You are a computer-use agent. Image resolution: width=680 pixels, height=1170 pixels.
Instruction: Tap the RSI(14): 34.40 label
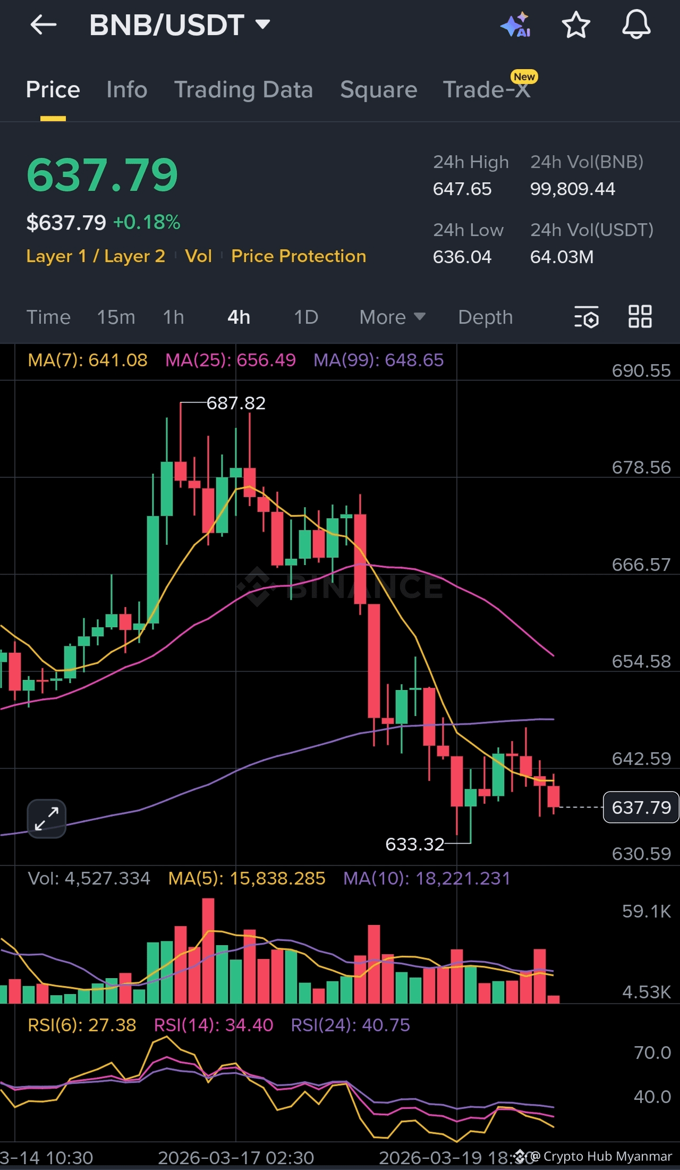pyautogui.click(x=214, y=1025)
